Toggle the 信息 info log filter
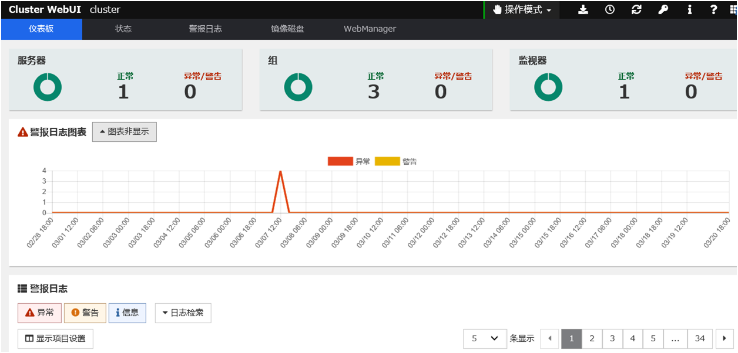Screen dimensions: 738x353 pyautogui.click(x=128, y=313)
